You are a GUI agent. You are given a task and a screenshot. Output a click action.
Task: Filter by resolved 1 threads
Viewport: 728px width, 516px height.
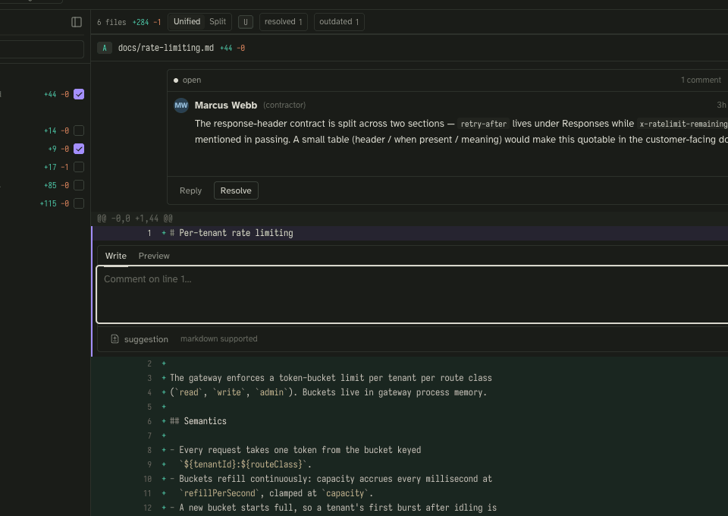pos(283,22)
